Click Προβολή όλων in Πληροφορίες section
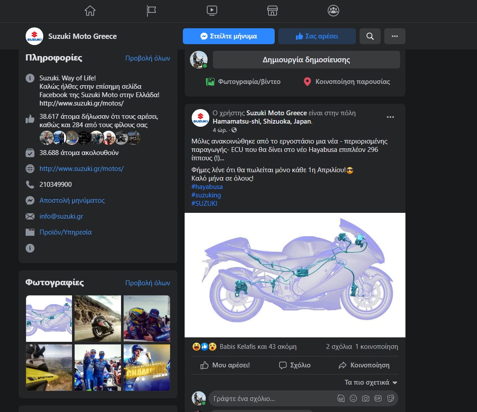 click(x=148, y=58)
